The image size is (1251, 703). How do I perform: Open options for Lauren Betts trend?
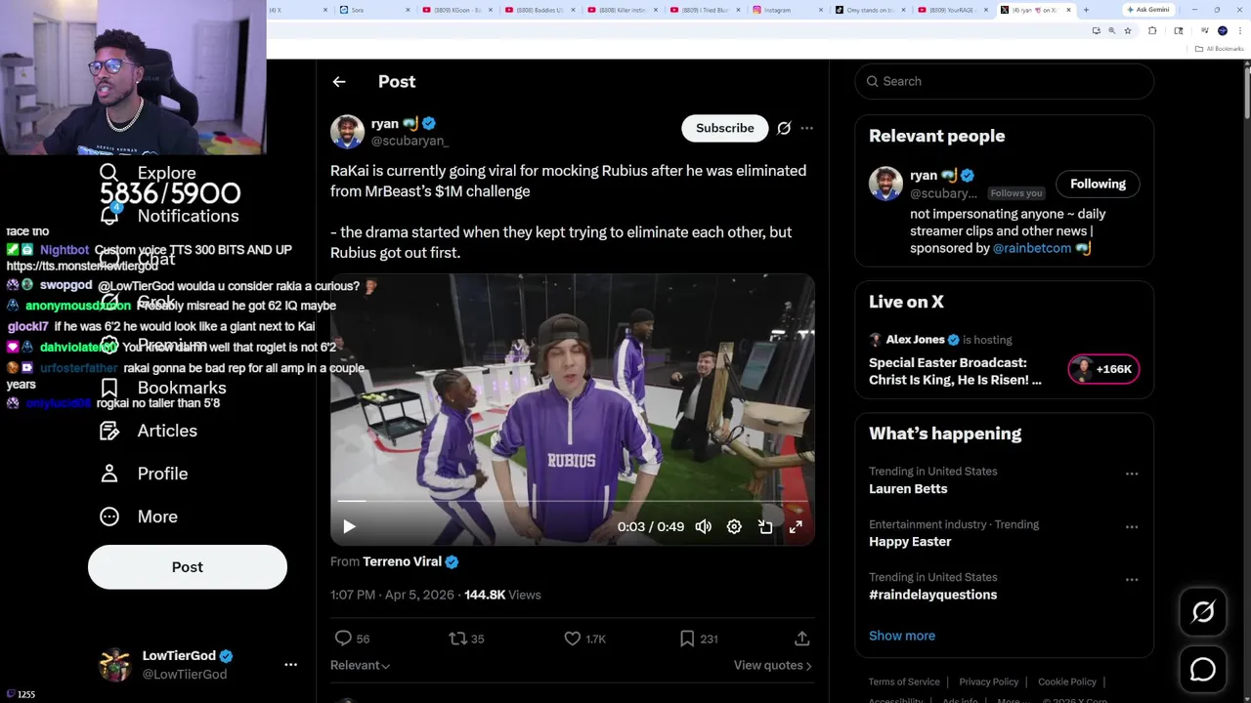pos(1131,474)
